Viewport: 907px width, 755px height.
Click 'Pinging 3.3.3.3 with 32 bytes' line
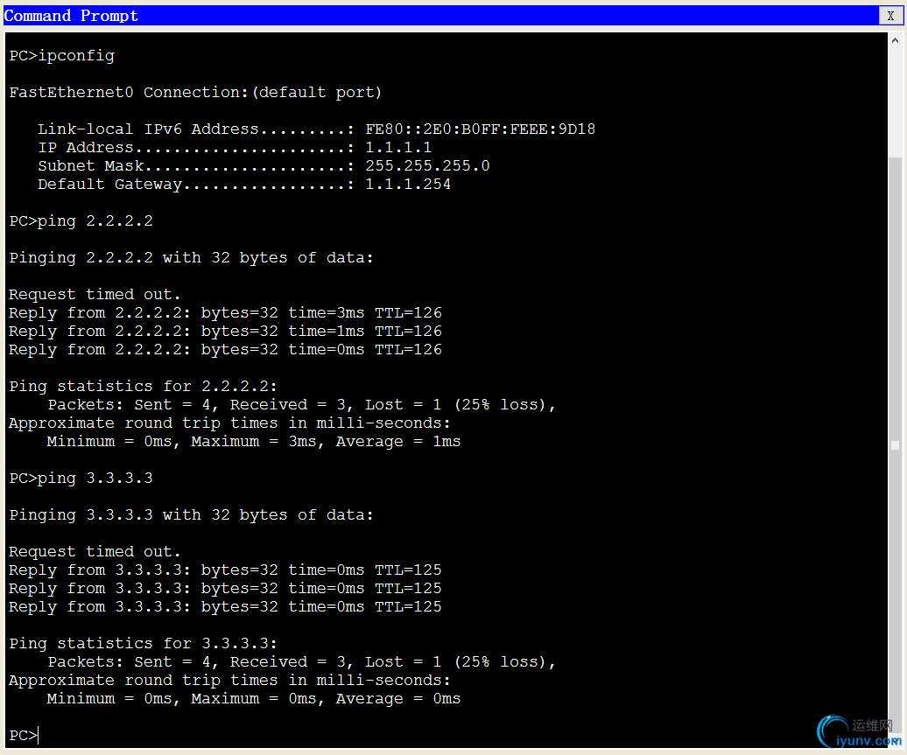click(192, 515)
